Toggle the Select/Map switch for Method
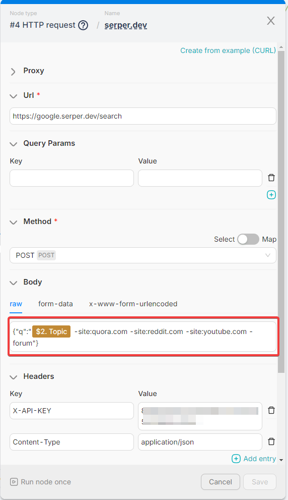288x500 pixels. click(x=248, y=239)
